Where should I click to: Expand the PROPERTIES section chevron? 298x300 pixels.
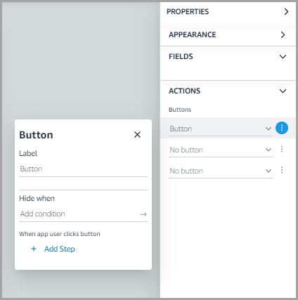[286, 11]
